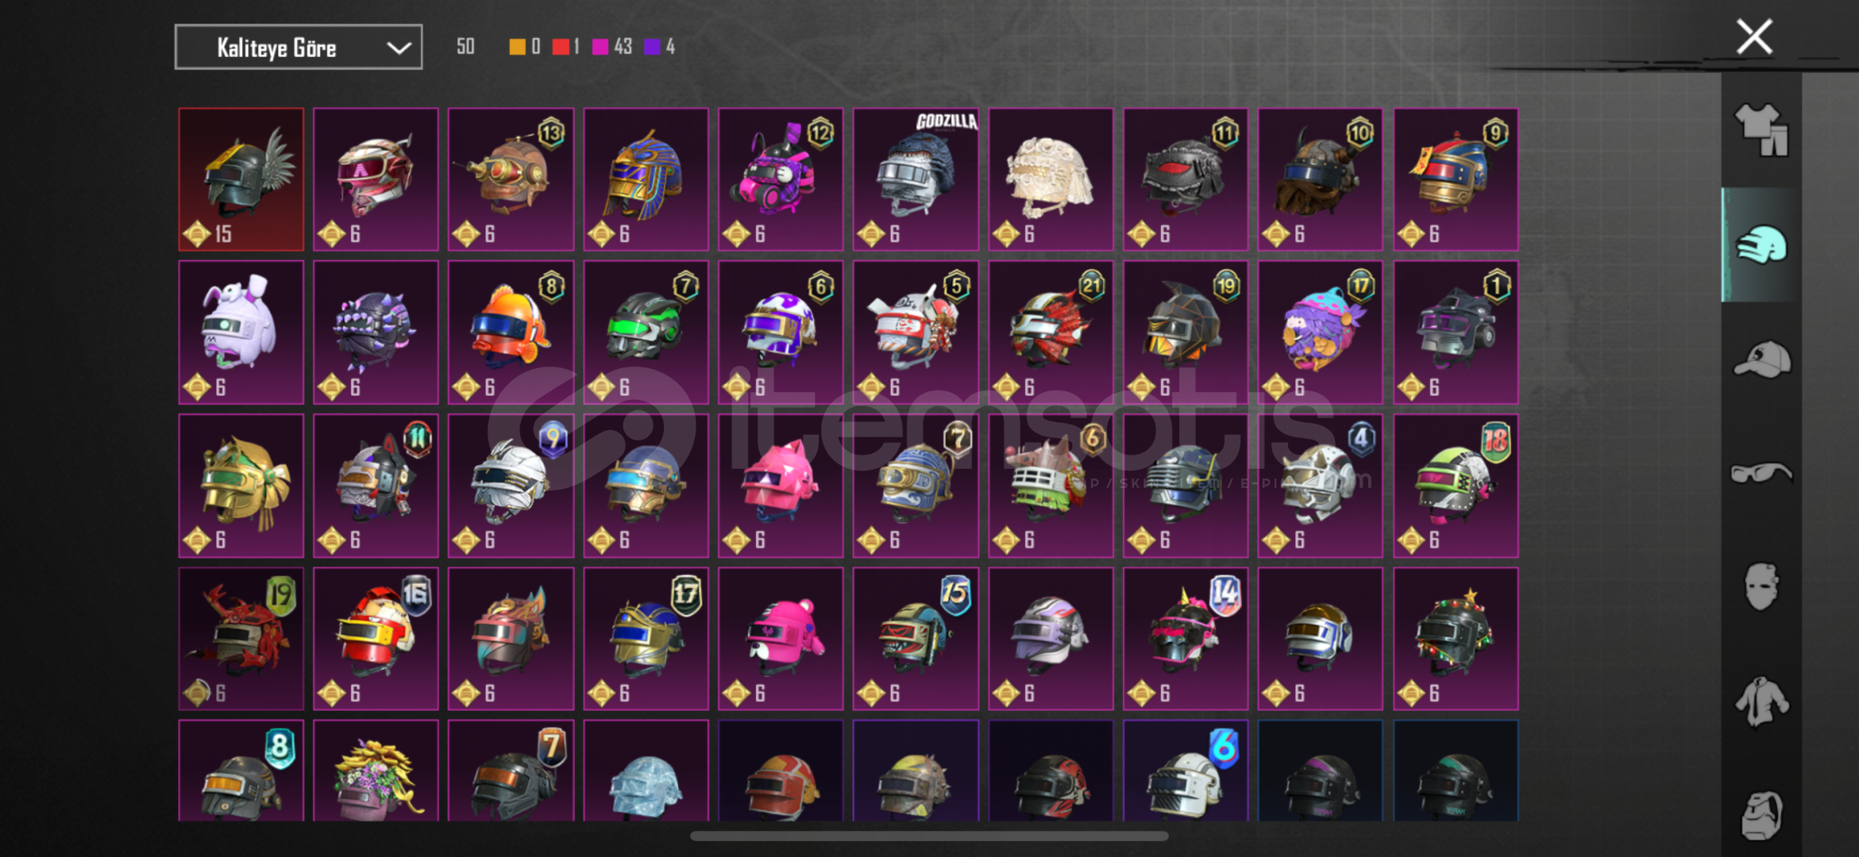
Task: Select the sunflower bouquet helmet
Action: 376,771
